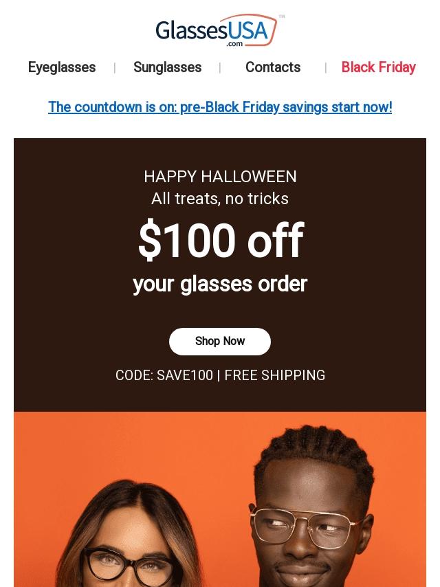Click the woman's black cat-eye glasses

pyautogui.click(x=132, y=564)
